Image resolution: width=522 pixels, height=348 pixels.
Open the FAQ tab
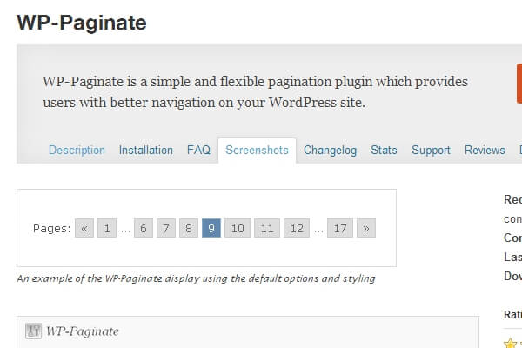click(198, 151)
